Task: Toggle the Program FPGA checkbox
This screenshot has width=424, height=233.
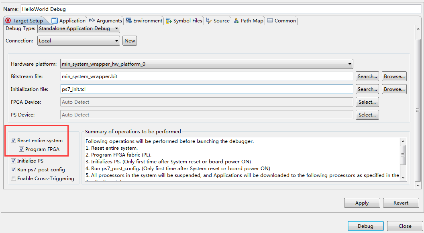Action: tap(22, 149)
